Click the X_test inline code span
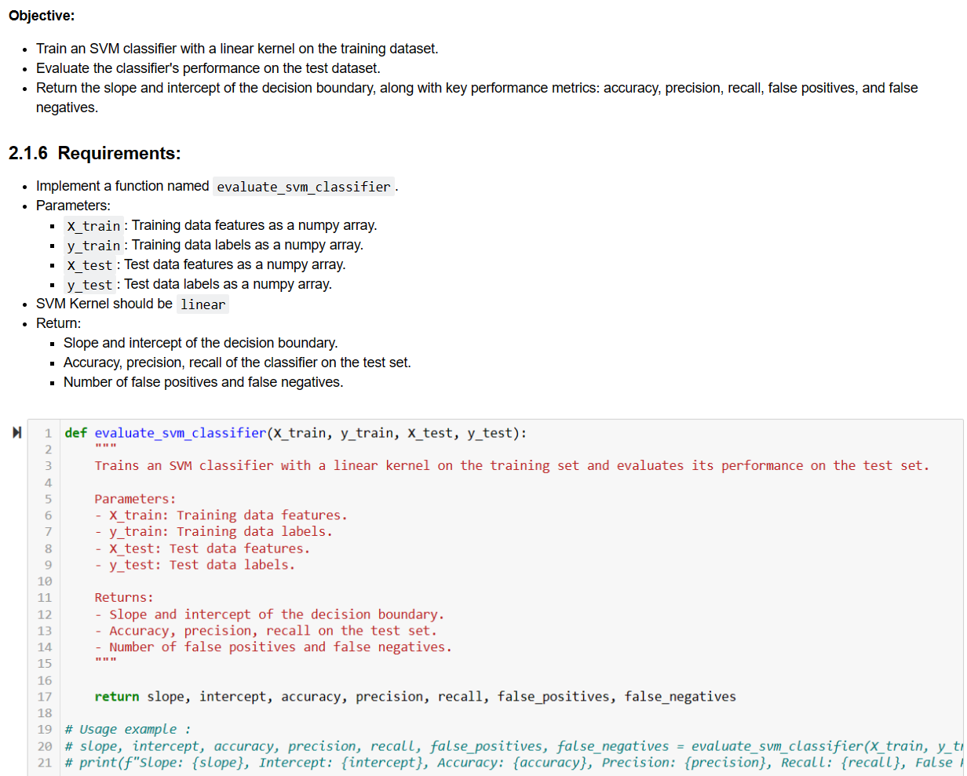967x776 pixels. click(x=89, y=265)
